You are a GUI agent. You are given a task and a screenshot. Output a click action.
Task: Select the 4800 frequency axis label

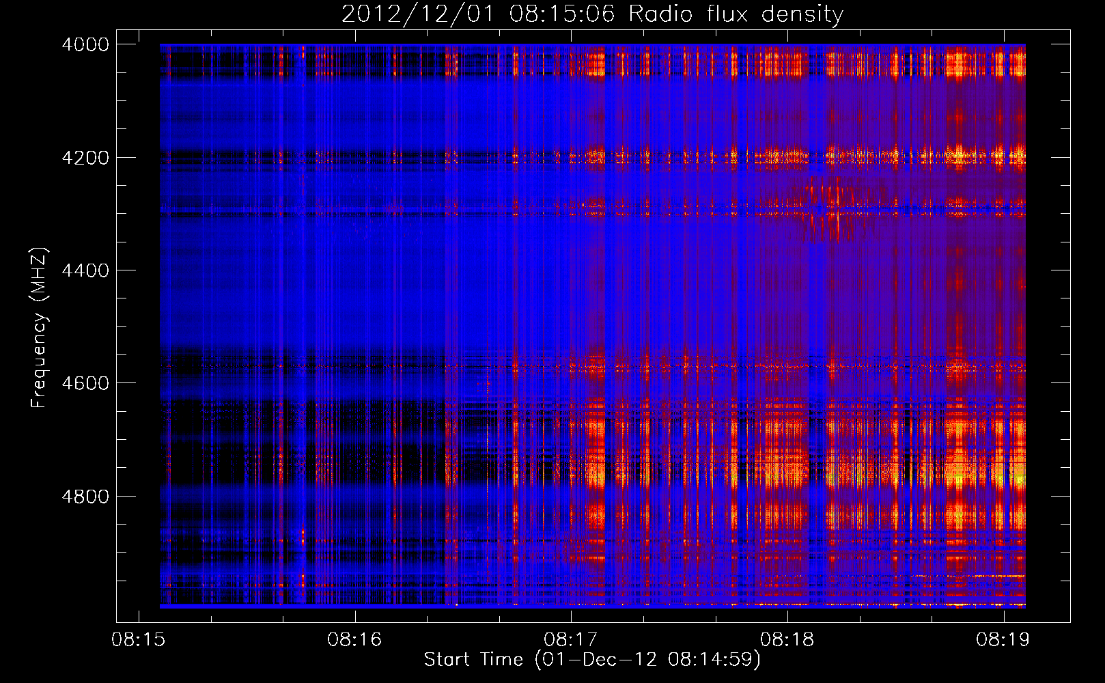pyautogui.click(x=85, y=497)
